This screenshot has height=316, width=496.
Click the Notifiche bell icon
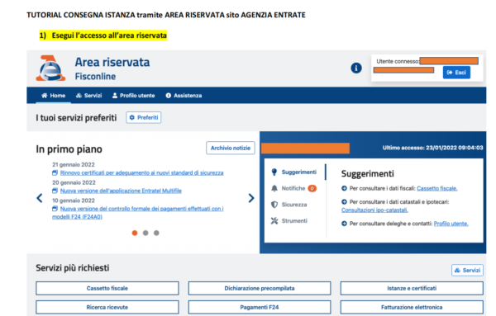[x=274, y=188]
